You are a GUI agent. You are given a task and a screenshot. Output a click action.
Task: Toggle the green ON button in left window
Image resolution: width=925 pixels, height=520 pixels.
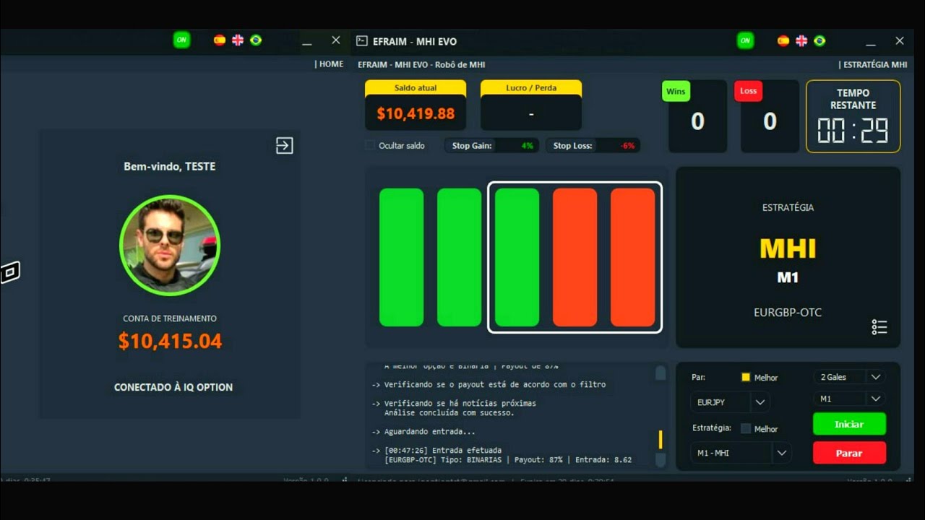[181, 40]
